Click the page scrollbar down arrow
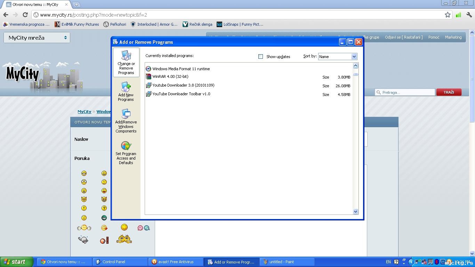This screenshot has width=475, height=267. (x=472, y=253)
